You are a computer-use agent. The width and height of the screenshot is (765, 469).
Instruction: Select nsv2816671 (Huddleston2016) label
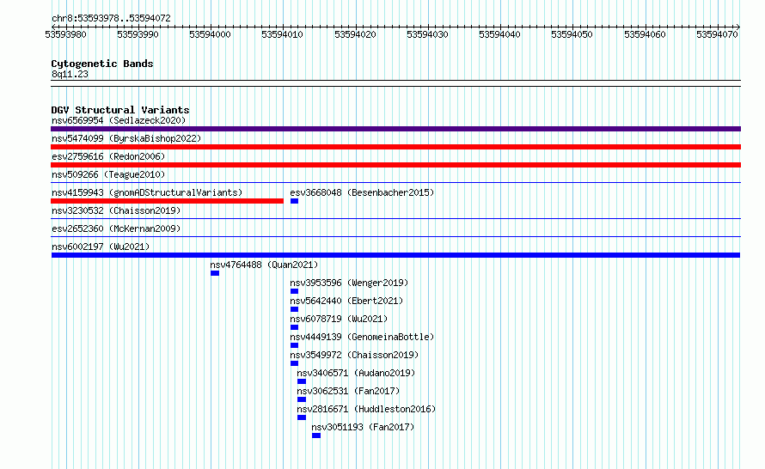pyautogui.click(x=366, y=409)
